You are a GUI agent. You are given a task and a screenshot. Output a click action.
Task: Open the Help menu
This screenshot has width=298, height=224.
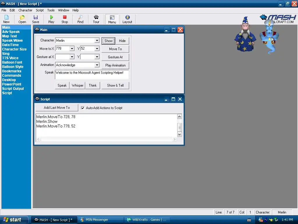(75, 10)
